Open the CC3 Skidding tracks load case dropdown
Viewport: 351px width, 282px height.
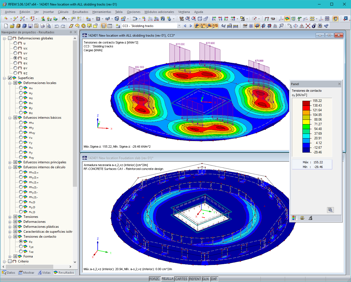[x=179, y=26]
